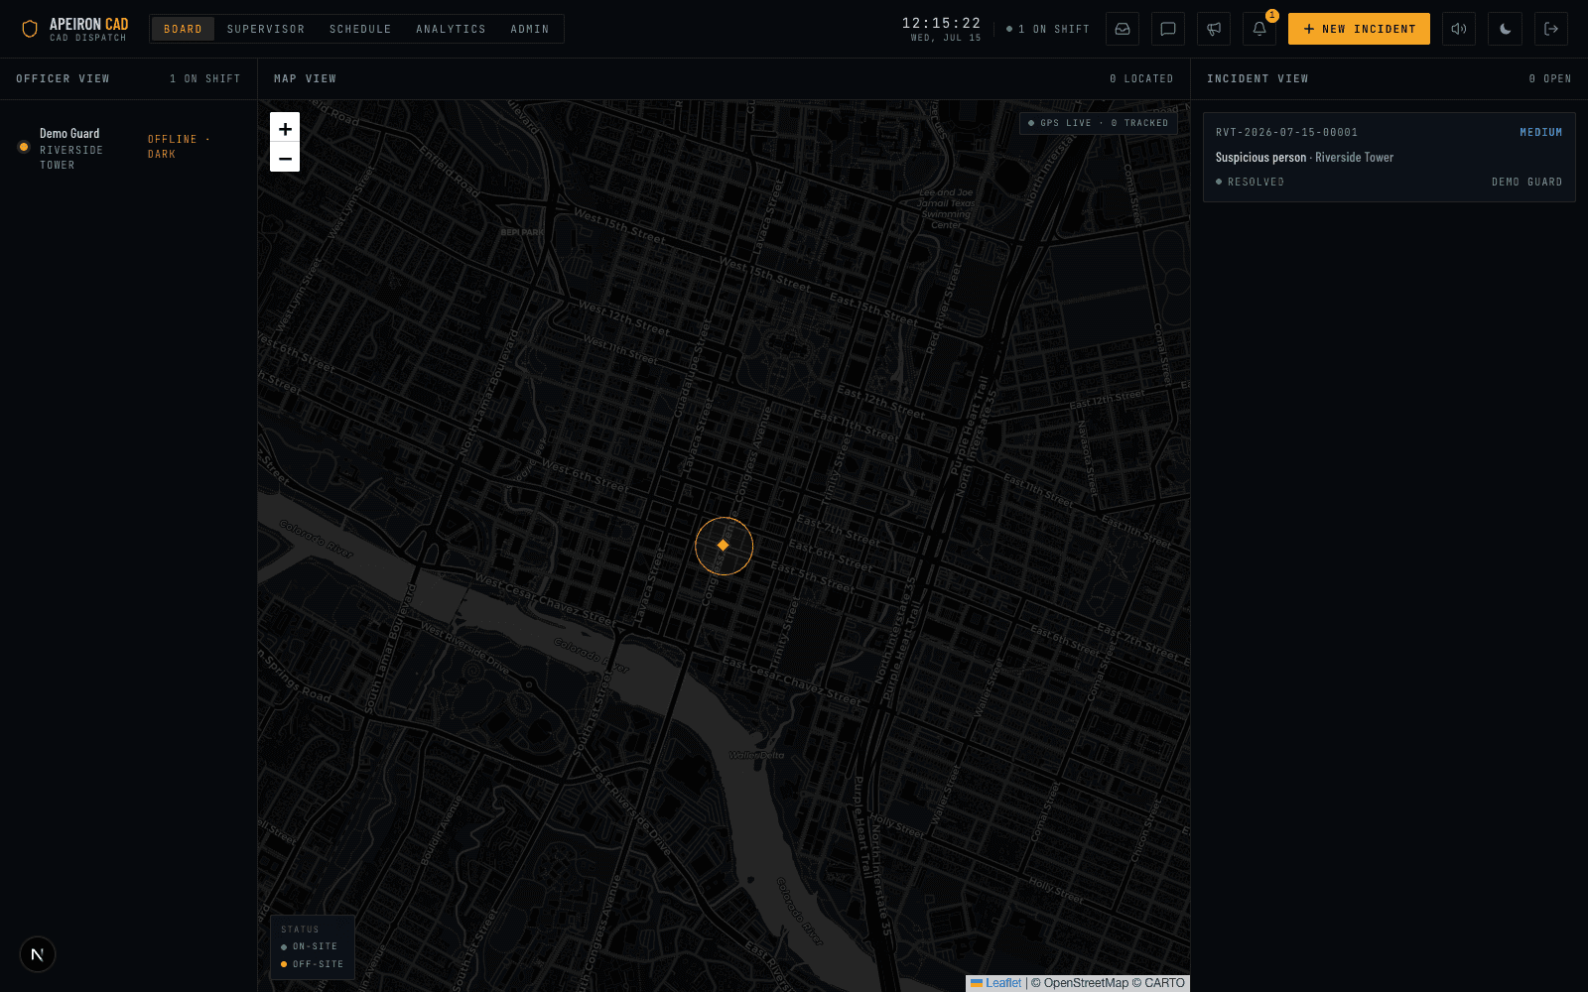Click the 12:15:22 clock display

pos(941,23)
